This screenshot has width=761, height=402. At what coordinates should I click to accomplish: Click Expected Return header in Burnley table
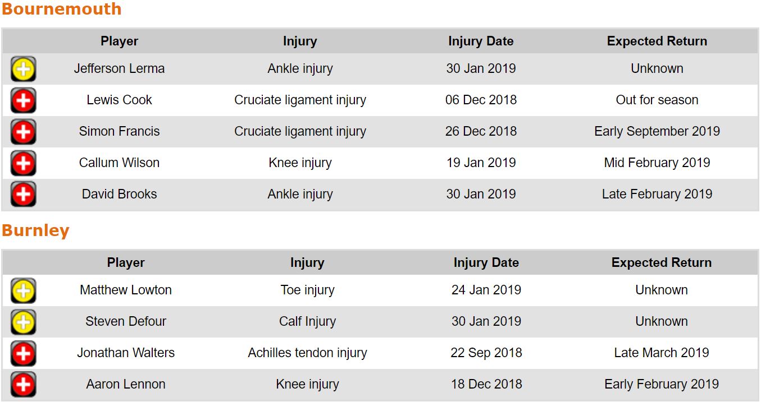661,262
